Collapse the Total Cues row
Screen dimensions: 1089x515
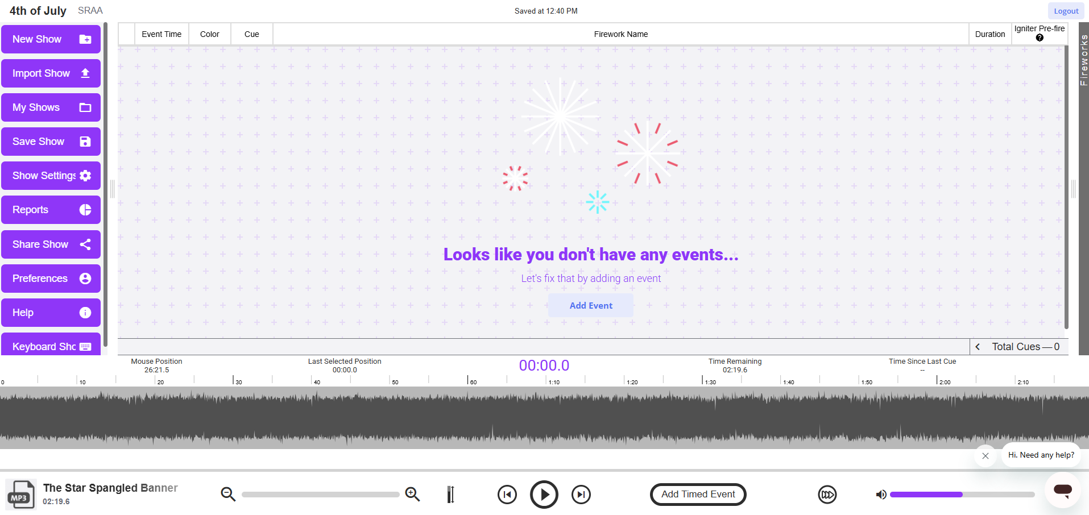[x=979, y=346]
